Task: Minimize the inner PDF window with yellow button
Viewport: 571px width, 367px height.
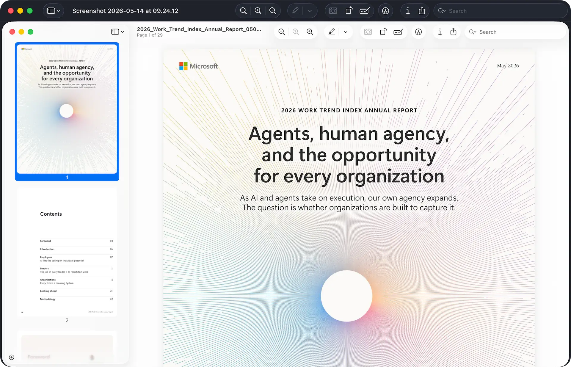Action: (21, 32)
